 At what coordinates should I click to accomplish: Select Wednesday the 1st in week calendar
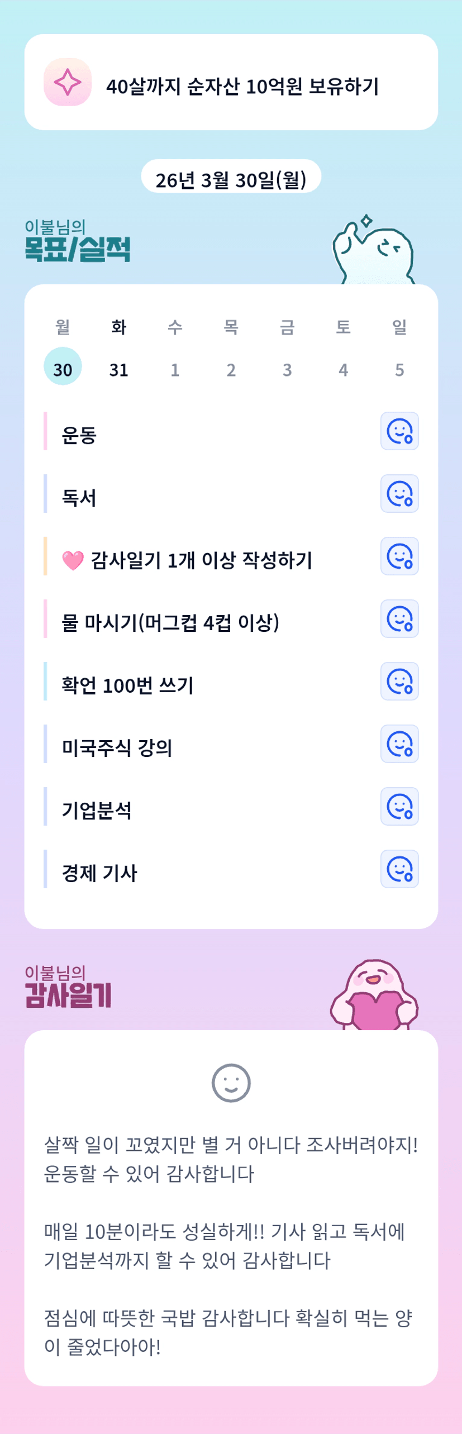pyautogui.click(x=175, y=369)
